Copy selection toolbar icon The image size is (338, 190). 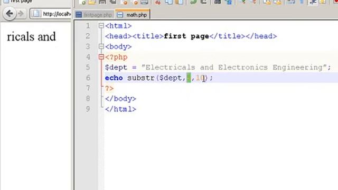coord(168,2)
